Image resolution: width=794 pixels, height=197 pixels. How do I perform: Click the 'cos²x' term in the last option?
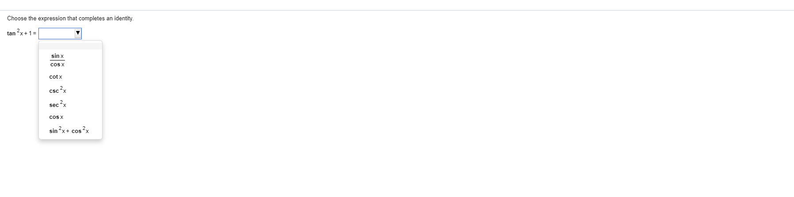pyautogui.click(x=80, y=130)
